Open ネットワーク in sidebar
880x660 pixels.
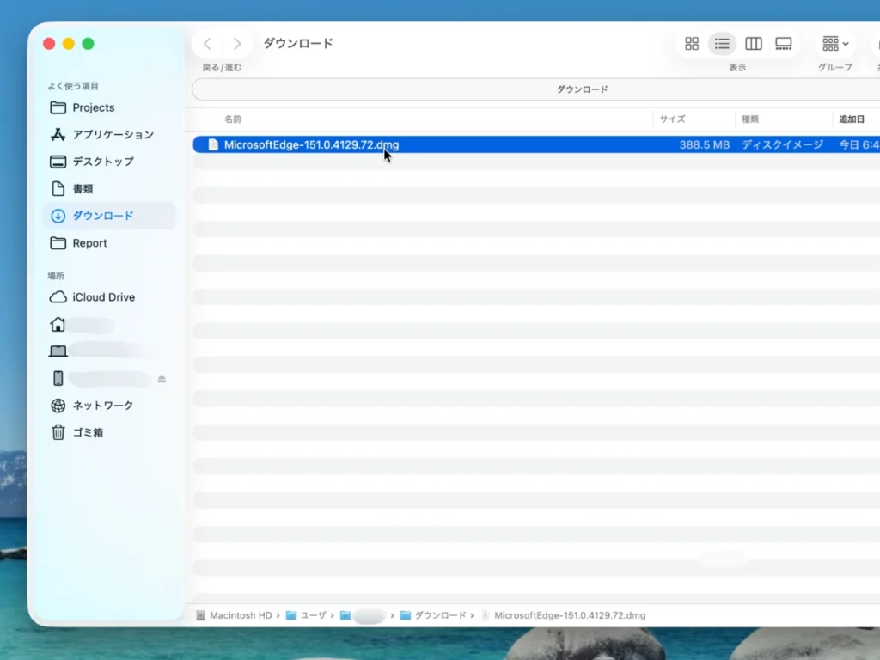tap(109, 406)
